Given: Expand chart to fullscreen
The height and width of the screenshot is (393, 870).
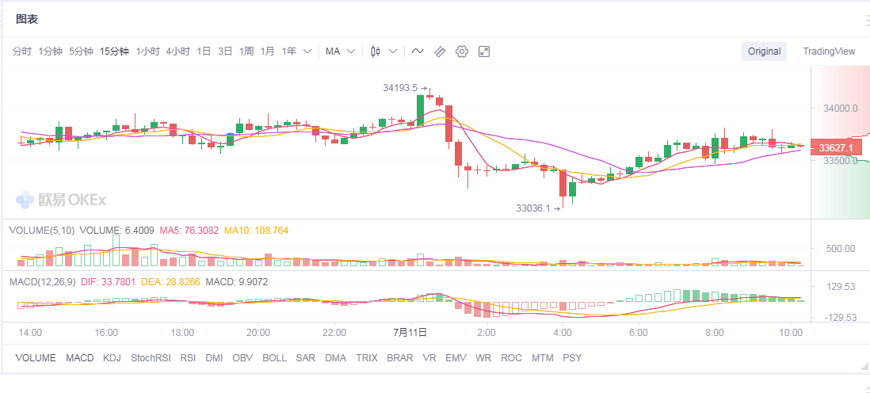Looking at the screenshot, I should point(484,52).
